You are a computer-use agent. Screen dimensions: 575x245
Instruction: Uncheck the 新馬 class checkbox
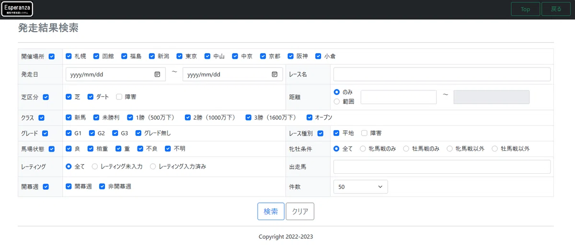pyautogui.click(x=69, y=117)
